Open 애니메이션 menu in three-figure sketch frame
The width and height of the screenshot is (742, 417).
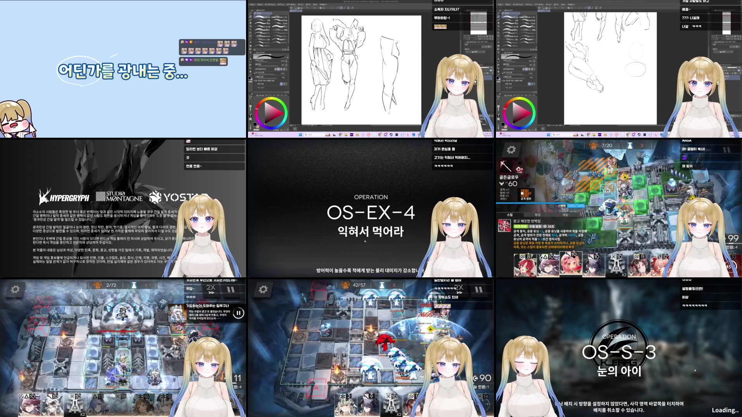[269, 5]
